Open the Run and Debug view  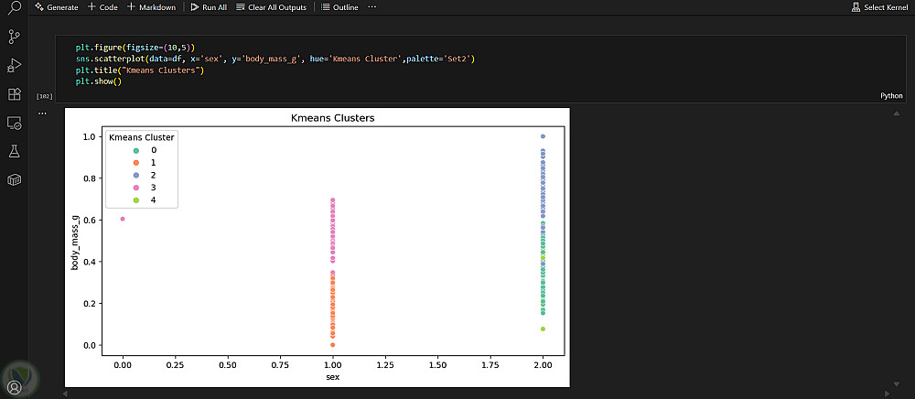(14, 65)
